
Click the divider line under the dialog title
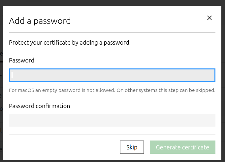[x=112, y=32]
